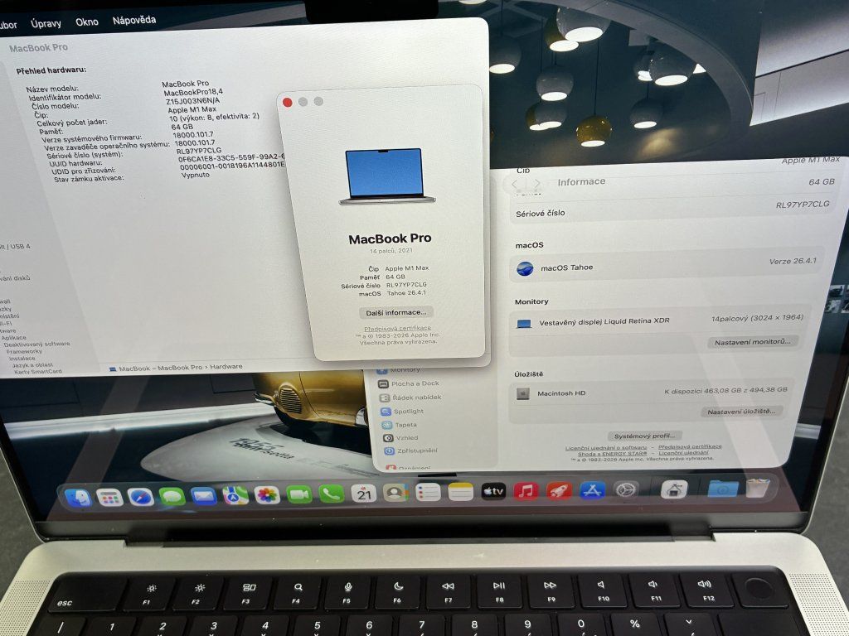Click serial number RL97YP7CLG in About window
Viewport: 849px width, 636px height.
406,285
